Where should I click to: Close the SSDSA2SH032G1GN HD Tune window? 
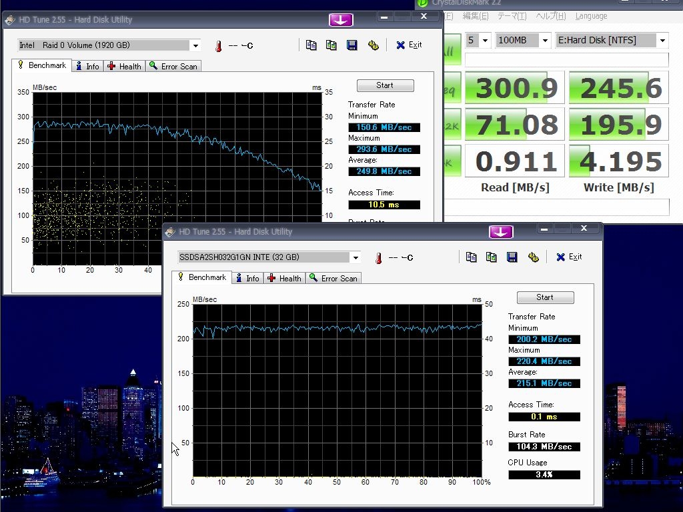[x=584, y=229]
